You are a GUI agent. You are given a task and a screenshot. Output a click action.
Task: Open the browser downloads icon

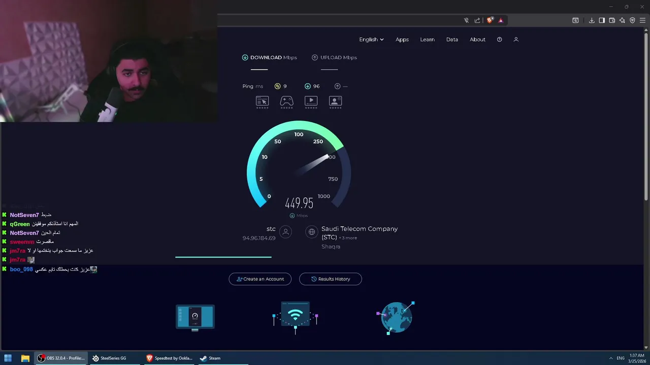(x=592, y=20)
